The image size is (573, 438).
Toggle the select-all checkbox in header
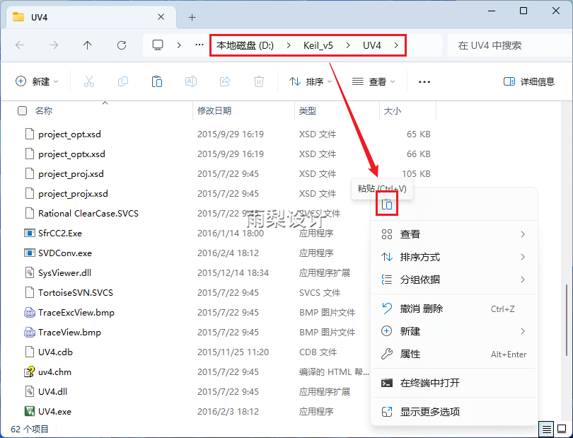pyautogui.click(x=23, y=111)
